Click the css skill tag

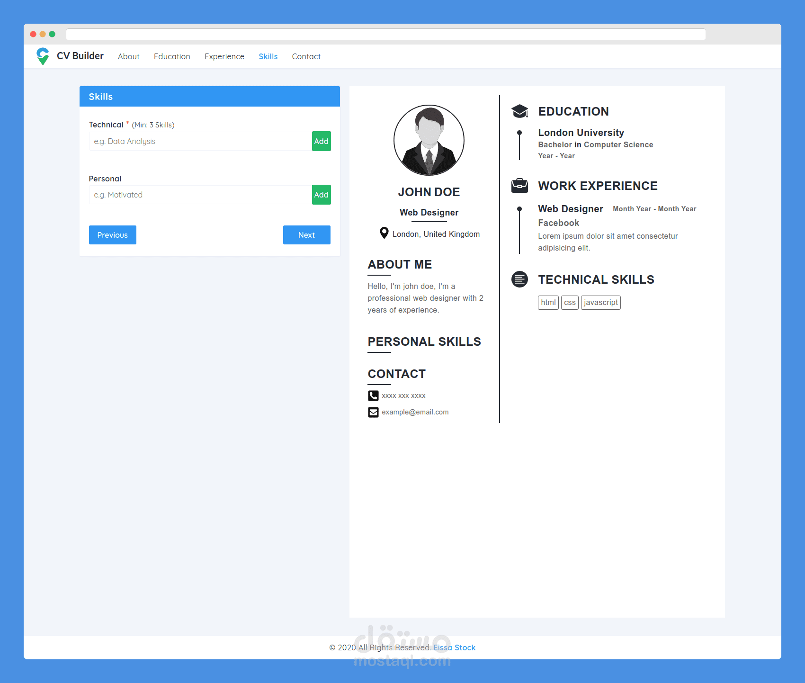570,303
